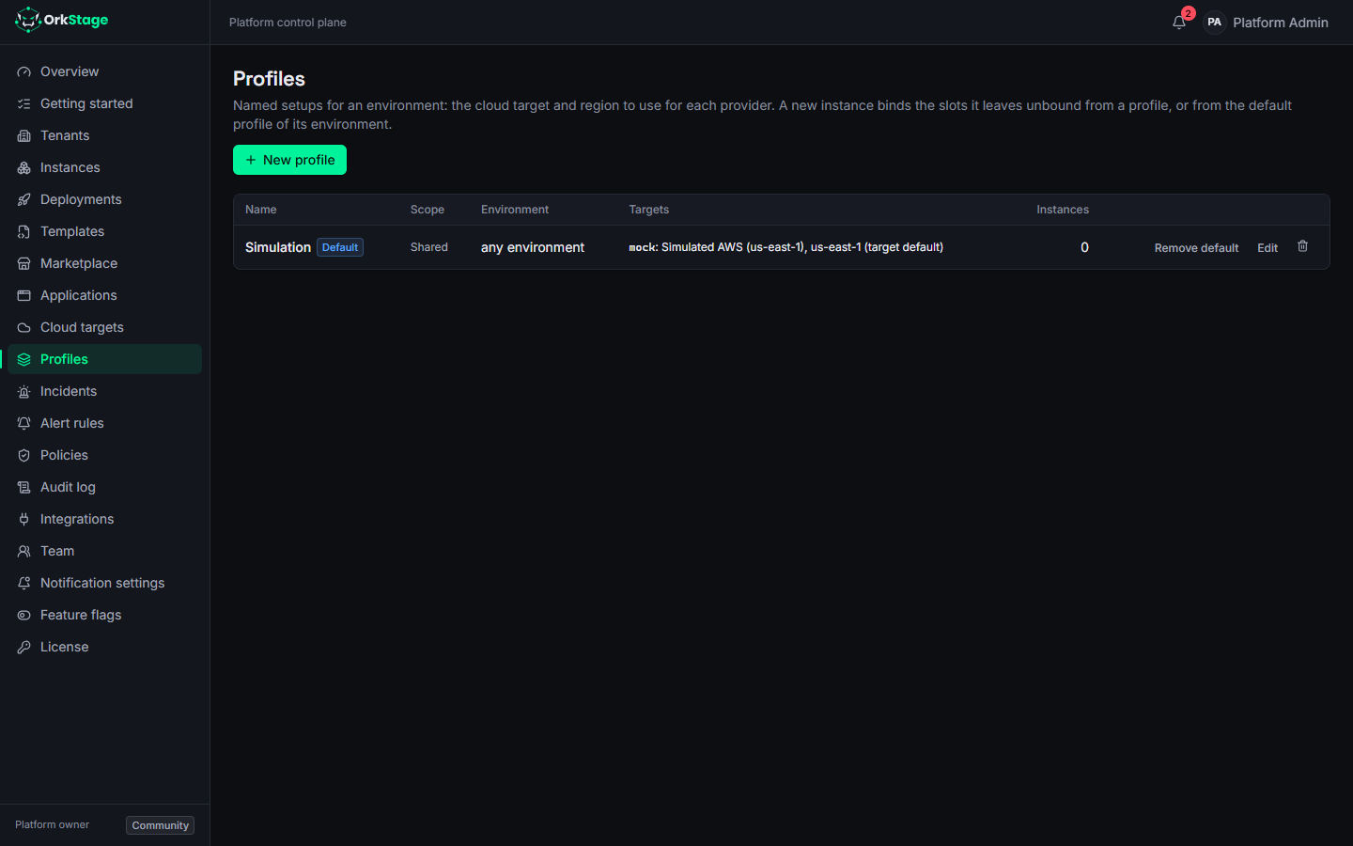
Task: Click the Incidents siren icon
Action: (x=24, y=391)
